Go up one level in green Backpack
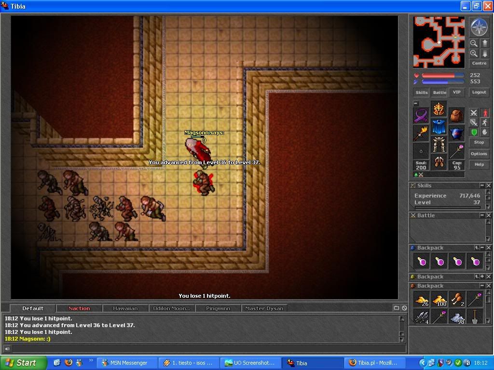The width and height of the screenshot is (494, 370). (x=477, y=276)
